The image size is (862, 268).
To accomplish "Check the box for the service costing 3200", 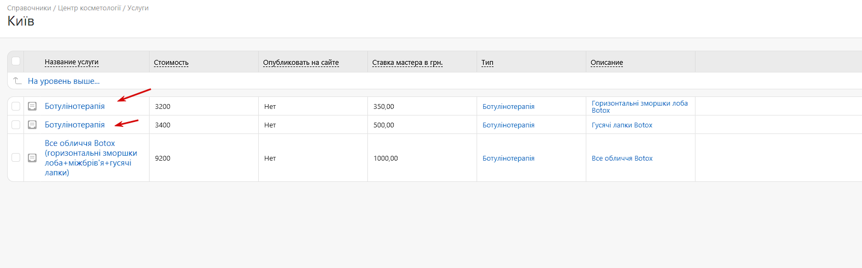I will tap(16, 106).
